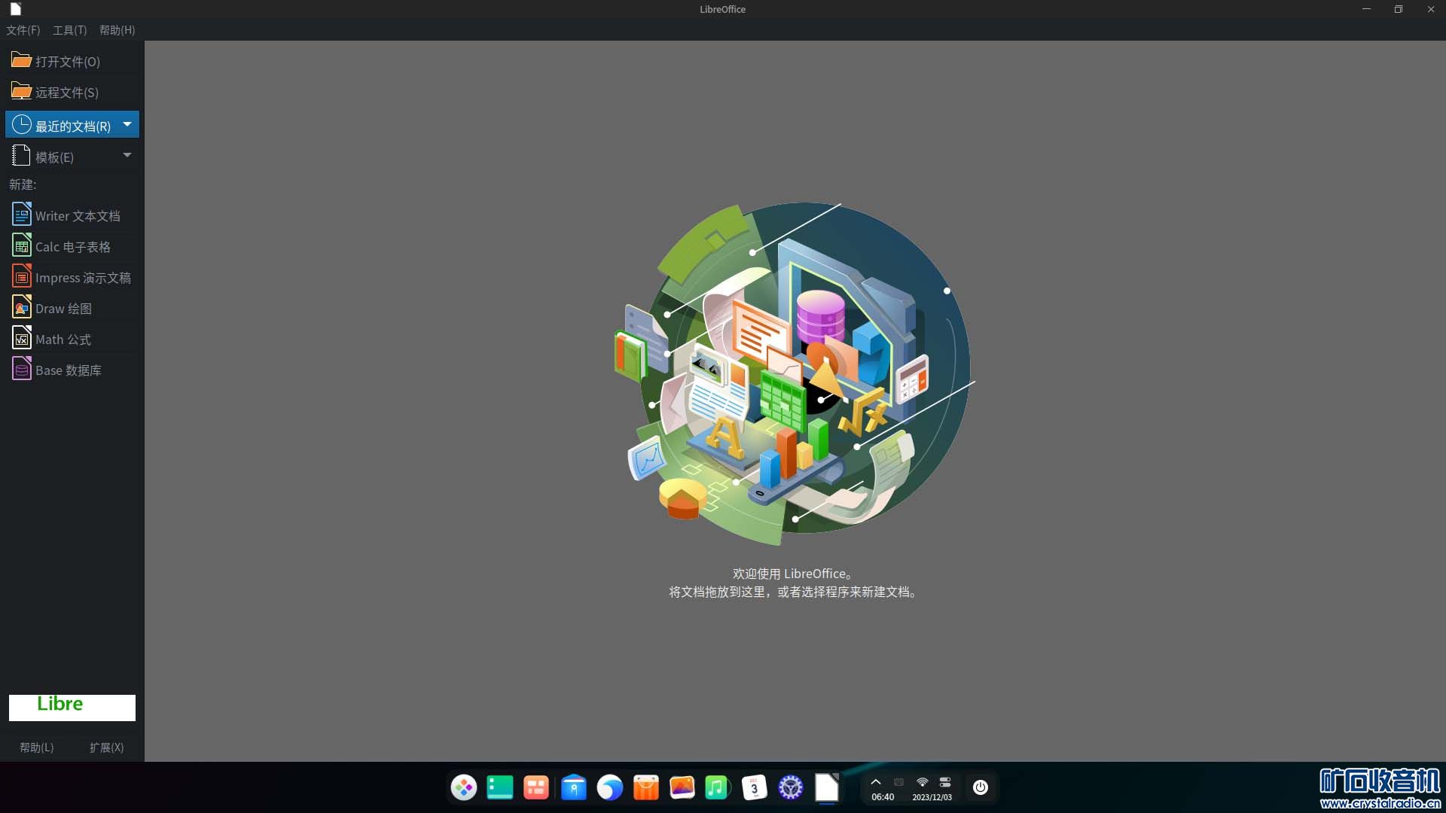Click the 扩展(X) extensions button
Screen dimensions: 1446x813
(106, 747)
